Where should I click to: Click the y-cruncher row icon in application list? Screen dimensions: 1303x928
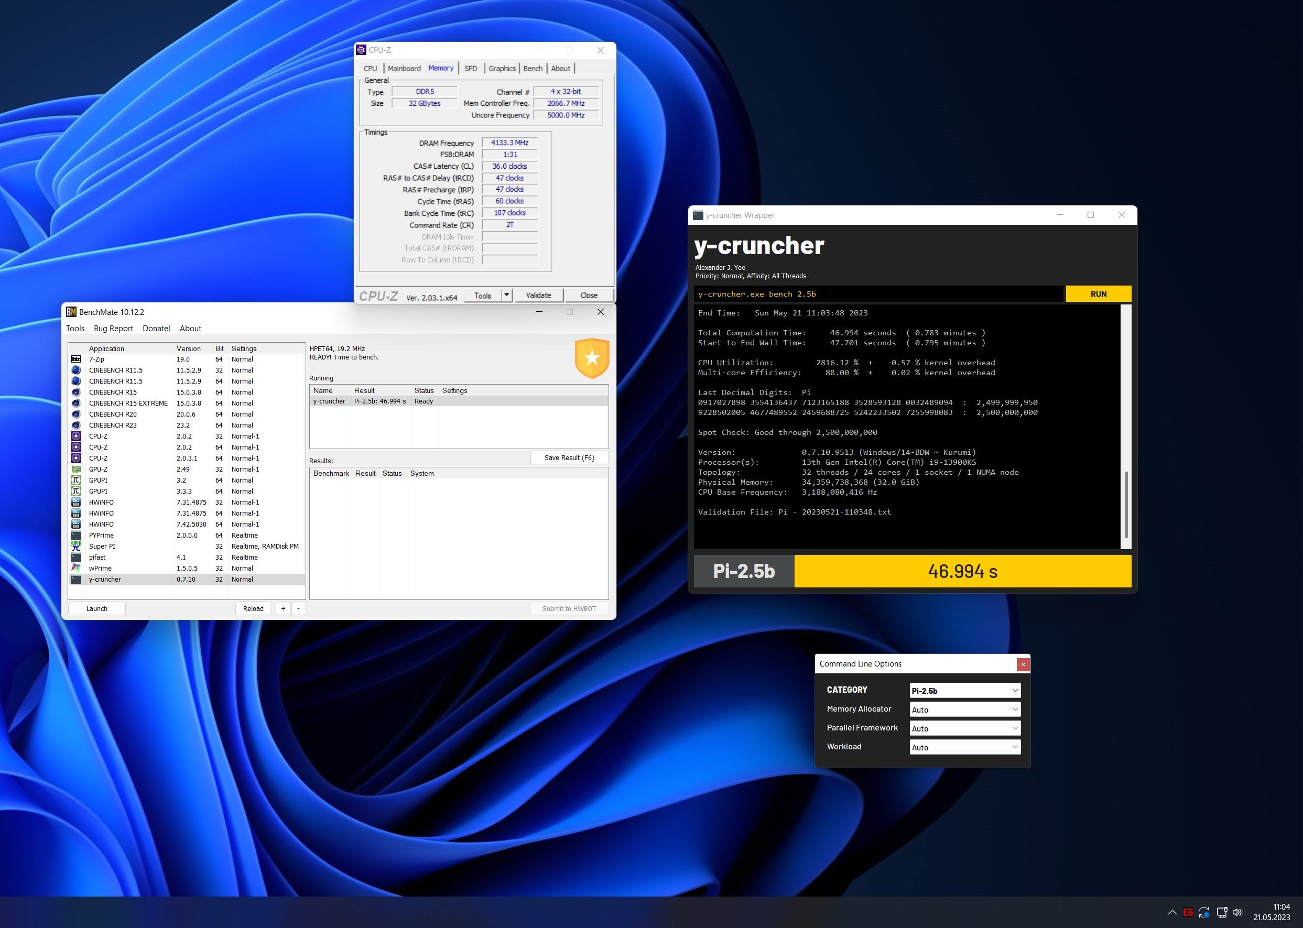click(75, 580)
